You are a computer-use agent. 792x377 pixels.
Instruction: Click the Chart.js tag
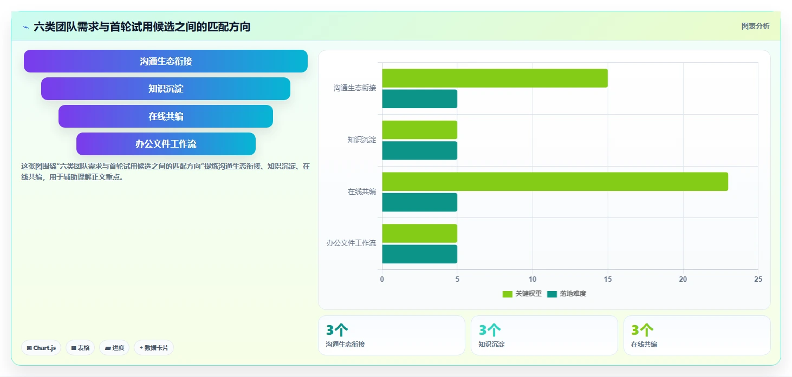click(x=41, y=348)
